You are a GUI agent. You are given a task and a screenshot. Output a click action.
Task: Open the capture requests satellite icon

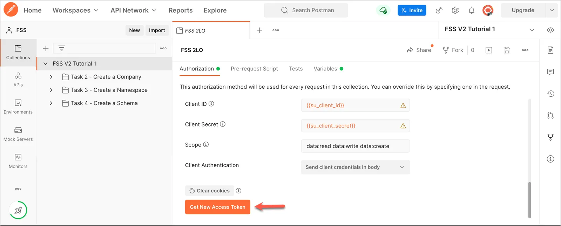(439, 11)
